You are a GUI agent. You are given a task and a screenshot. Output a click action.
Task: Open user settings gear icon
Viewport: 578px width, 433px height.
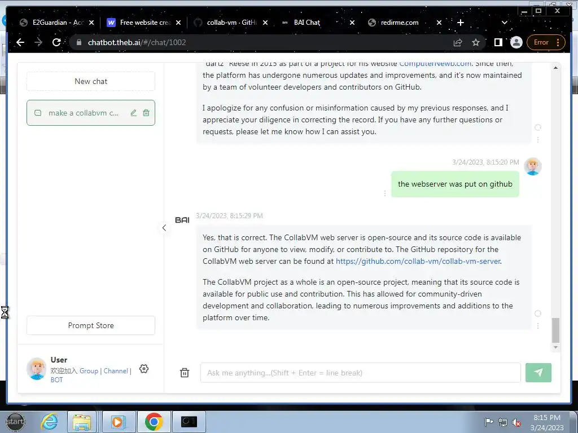pos(144,369)
